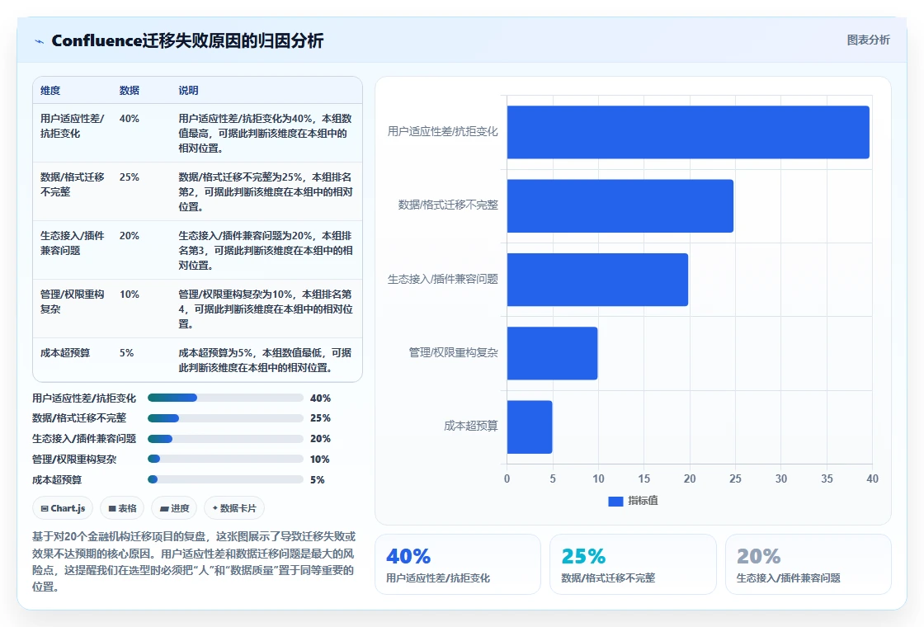Click 用户适应性差/抗拒变化 in the table's 维度 column
The height and width of the screenshot is (627, 924).
tap(72, 125)
